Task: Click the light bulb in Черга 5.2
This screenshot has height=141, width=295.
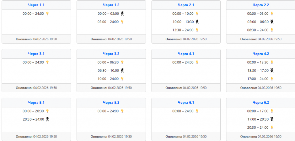Action: [x=122, y=111]
